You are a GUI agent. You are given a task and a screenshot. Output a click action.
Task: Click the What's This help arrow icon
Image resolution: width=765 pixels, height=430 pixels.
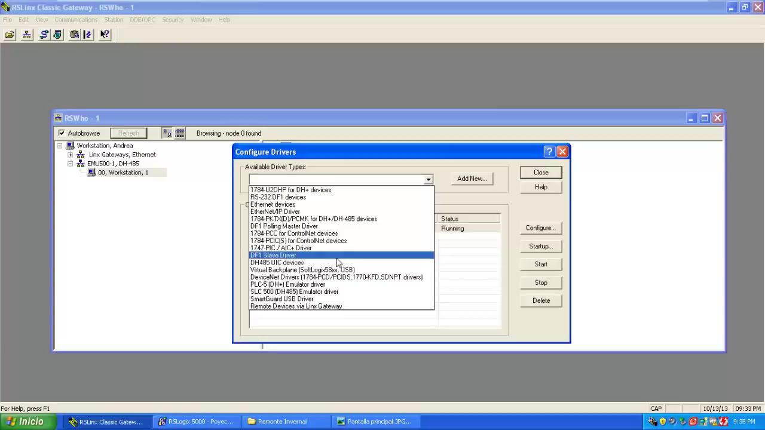tap(105, 35)
